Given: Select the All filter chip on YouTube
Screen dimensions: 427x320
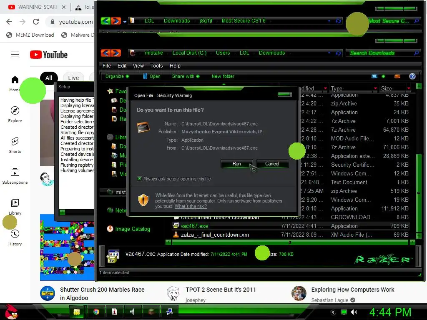Looking at the screenshot, I should [49, 78].
